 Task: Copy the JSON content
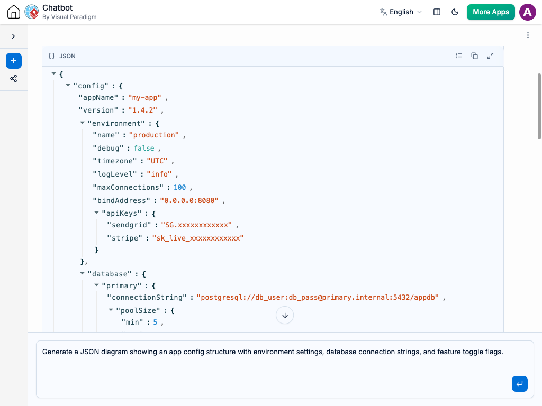point(475,56)
